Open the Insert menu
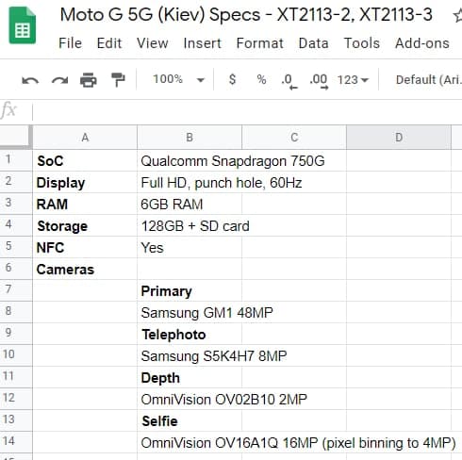The height and width of the screenshot is (460, 462). coord(203,43)
